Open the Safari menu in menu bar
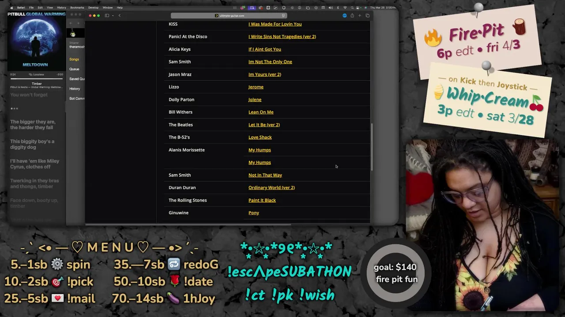The height and width of the screenshot is (317, 565). (x=21, y=7)
